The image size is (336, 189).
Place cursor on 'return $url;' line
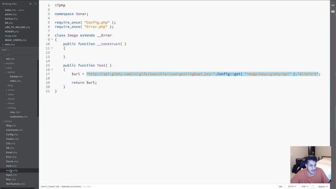tap(84, 82)
